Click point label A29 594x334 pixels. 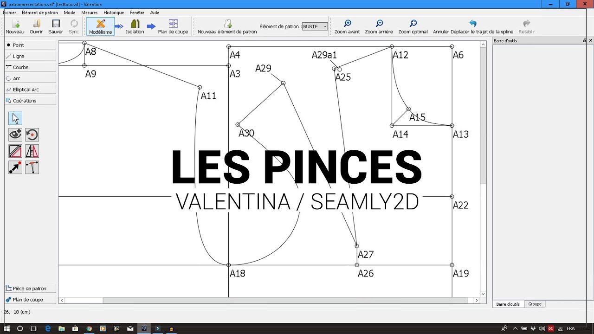(x=263, y=69)
